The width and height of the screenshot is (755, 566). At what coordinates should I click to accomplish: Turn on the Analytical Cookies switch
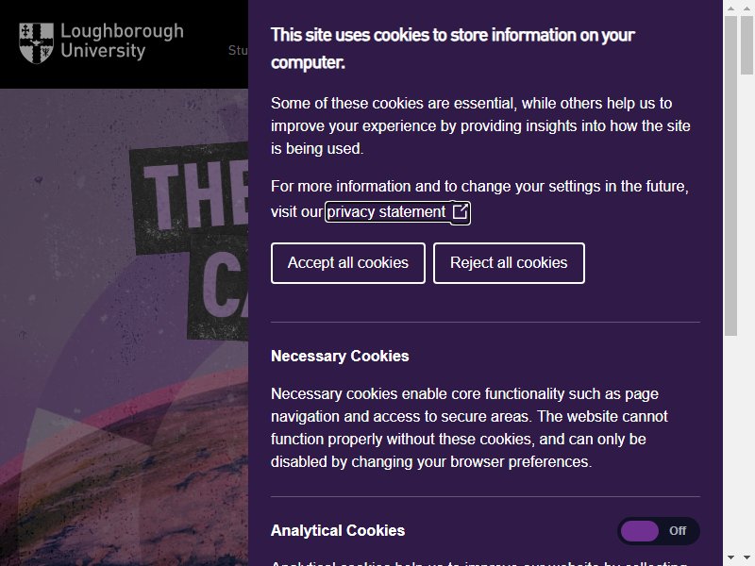658,531
